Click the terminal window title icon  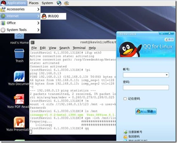[33, 43]
